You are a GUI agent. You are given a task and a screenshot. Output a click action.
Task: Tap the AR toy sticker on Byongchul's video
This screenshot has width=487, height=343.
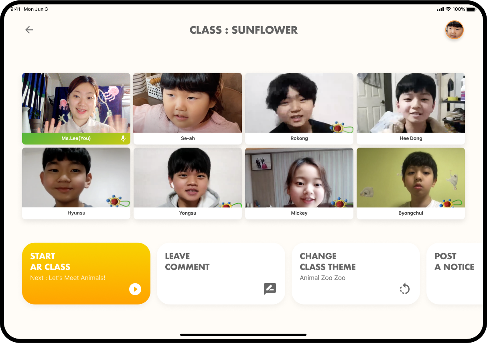(x=450, y=203)
